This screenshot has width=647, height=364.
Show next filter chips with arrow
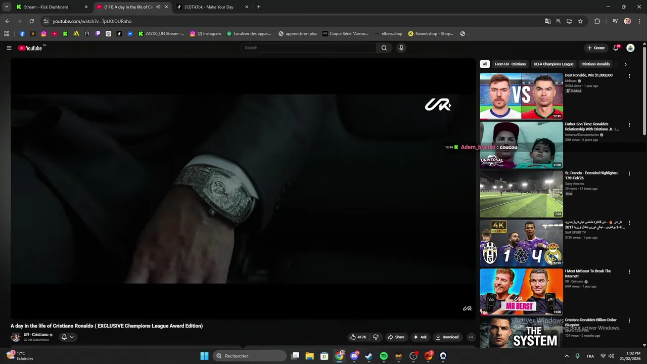625,64
